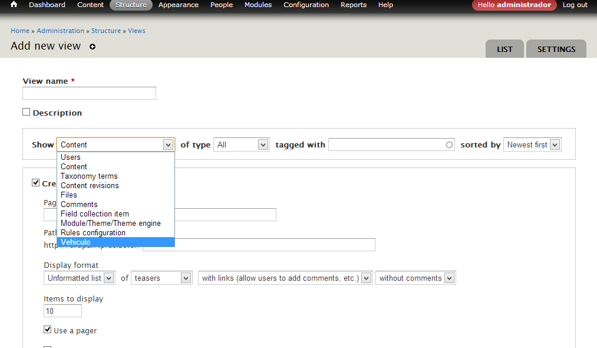Open the teasers dropdown
Viewport: 597px width, 348px height.
[161, 278]
